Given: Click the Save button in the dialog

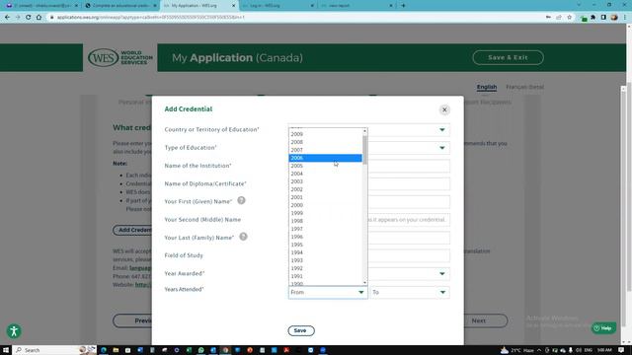Looking at the screenshot, I should click(x=300, y=330).
